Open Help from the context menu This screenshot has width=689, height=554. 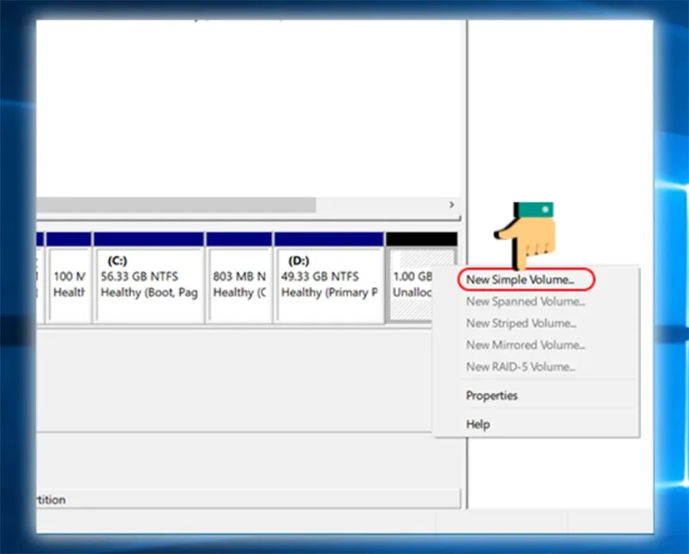click(x=478, y=424)
